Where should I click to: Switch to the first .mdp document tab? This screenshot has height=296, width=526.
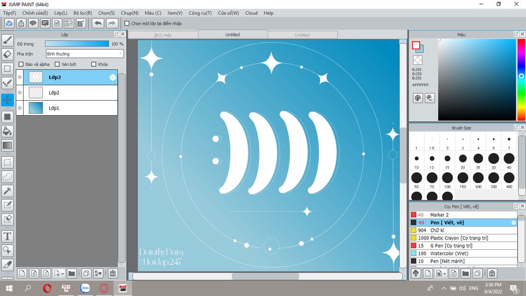163,35
